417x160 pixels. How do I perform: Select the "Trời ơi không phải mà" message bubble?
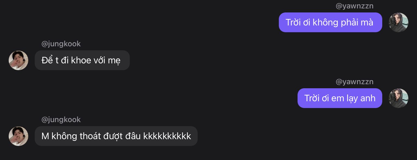[x=330, y=22]
